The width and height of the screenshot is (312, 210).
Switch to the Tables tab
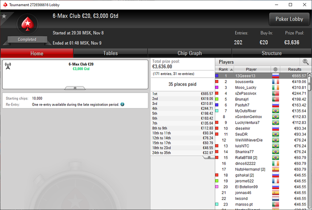tap(111, 53)
